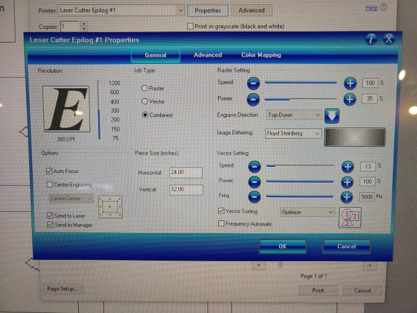This screenshot has width=417, height=313.
Task: Open the Engrave Direction Top-Down dropdown
Action: pyautogui.click(x=293, y=115)
